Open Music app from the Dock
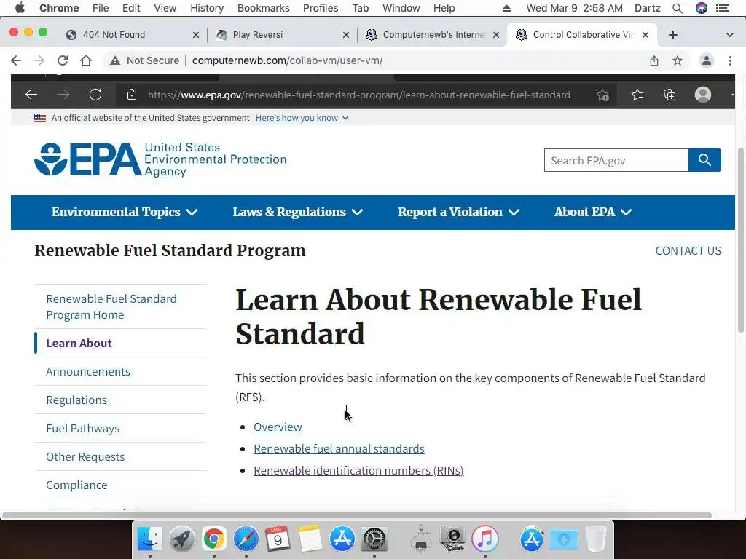The width and height of the screenshot is (746, 559). tap(484, 539)
